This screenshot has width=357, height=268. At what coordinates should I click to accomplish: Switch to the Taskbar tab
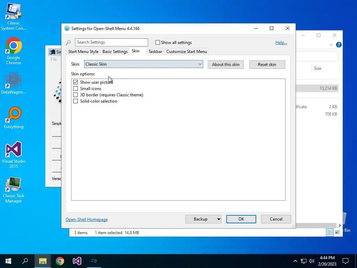155,52
